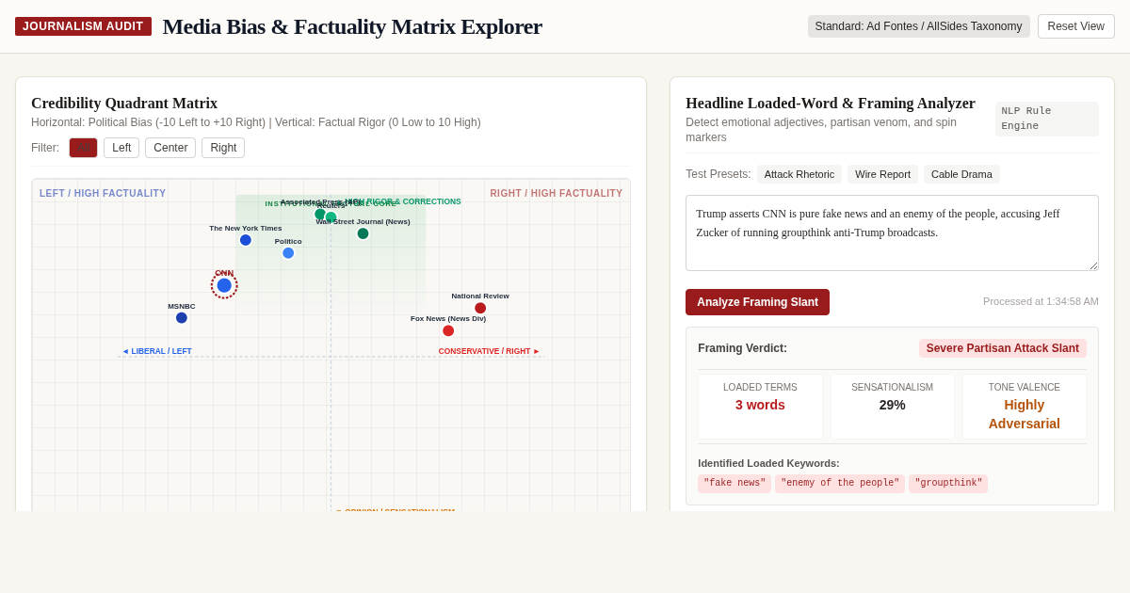Select the Wall Street Journal (News) dot
Screen dimensions: 1130x593
363,233
